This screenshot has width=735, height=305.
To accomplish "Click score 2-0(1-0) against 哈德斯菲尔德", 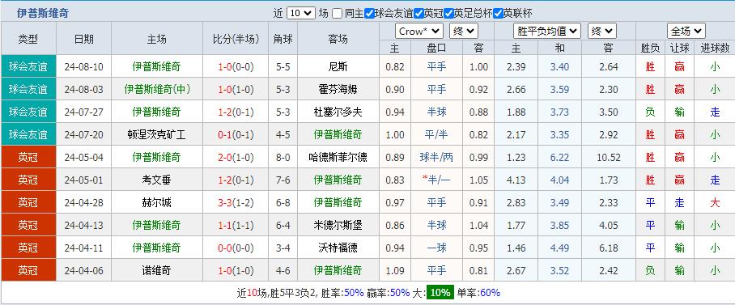I will pyautogui.click(x=236, y=158).
